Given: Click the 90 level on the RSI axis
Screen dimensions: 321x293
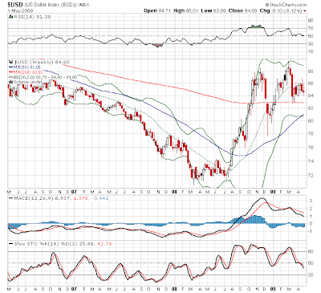Looking at the screenshot, I should click(x=311, y=20).
